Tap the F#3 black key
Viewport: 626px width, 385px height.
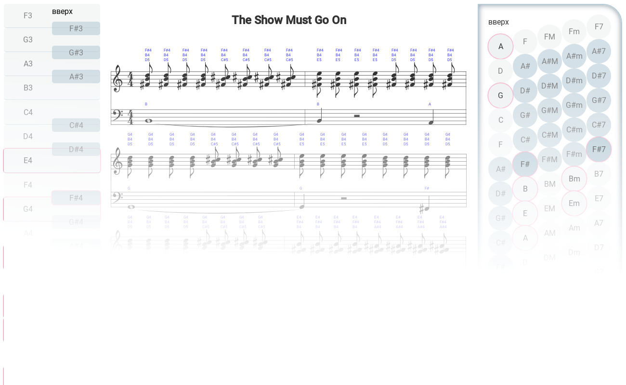pos(76,28)
